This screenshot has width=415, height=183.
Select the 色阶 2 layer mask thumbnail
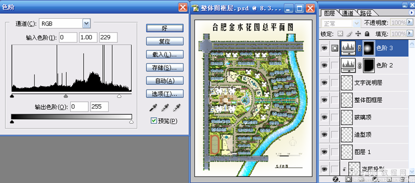(x=369, y=65)
